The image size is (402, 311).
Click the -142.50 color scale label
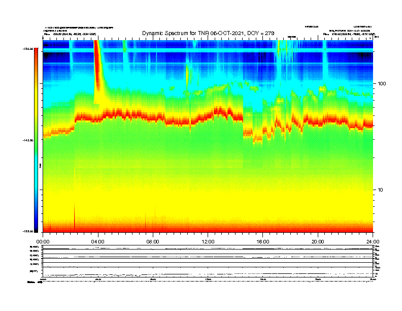pos(28,140)
